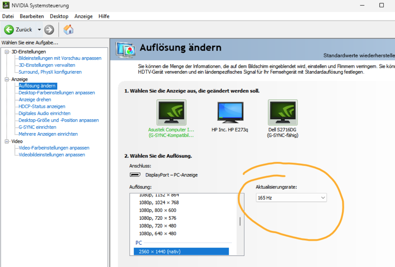Image resolution: width=395 pixels, height=267 pixels.
Task: Click the resolution list scrollbar thumb
Action: click(x=240, y=221)
